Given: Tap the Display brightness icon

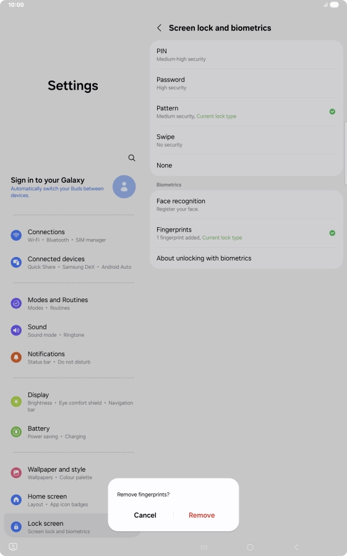Looking at the screenshot, I should coord(16,401).
